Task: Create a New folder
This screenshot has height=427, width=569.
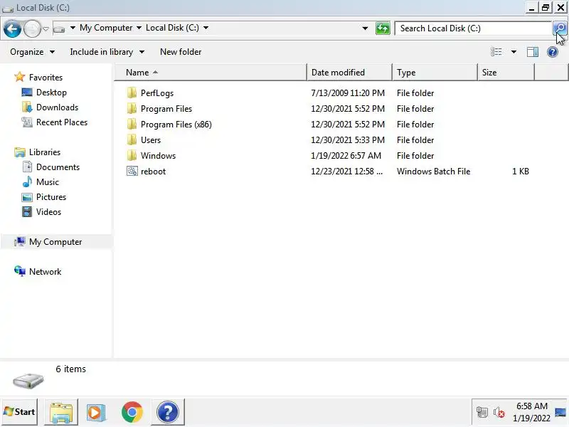Action: click(181, 52)
